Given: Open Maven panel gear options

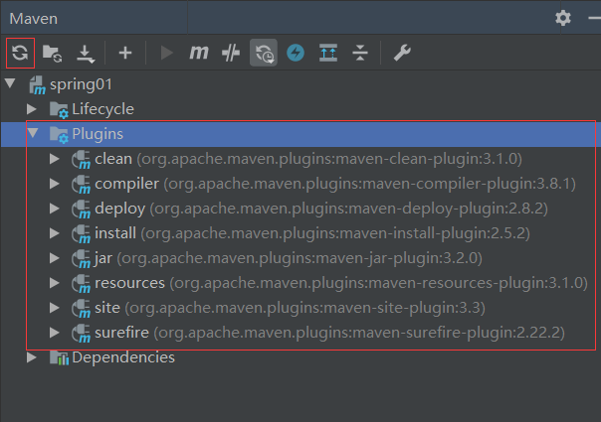Looking at the screenshot, I should coord(563,18).
